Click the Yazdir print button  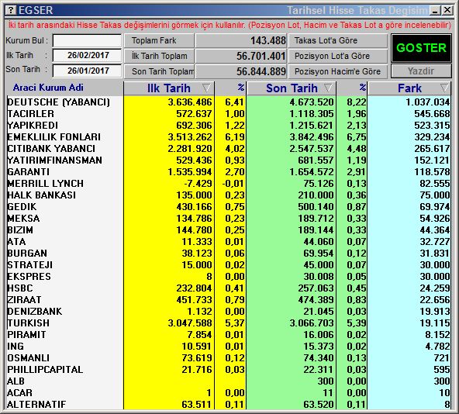tap(421, 71)
